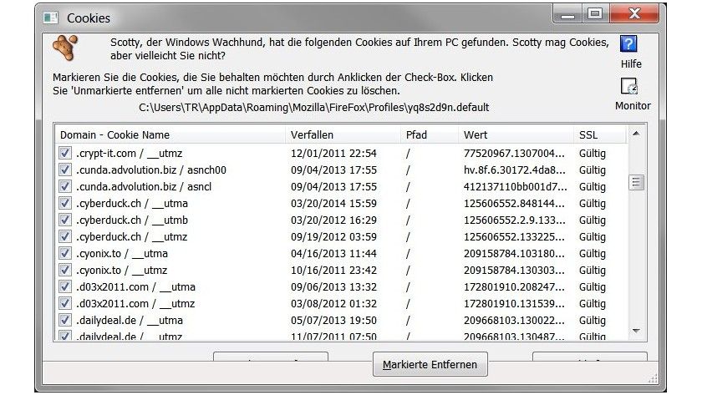Toggle .d03x2011.com __utma cookie checkbox
This screenshot has width=702, height=395.
[65, 286]
